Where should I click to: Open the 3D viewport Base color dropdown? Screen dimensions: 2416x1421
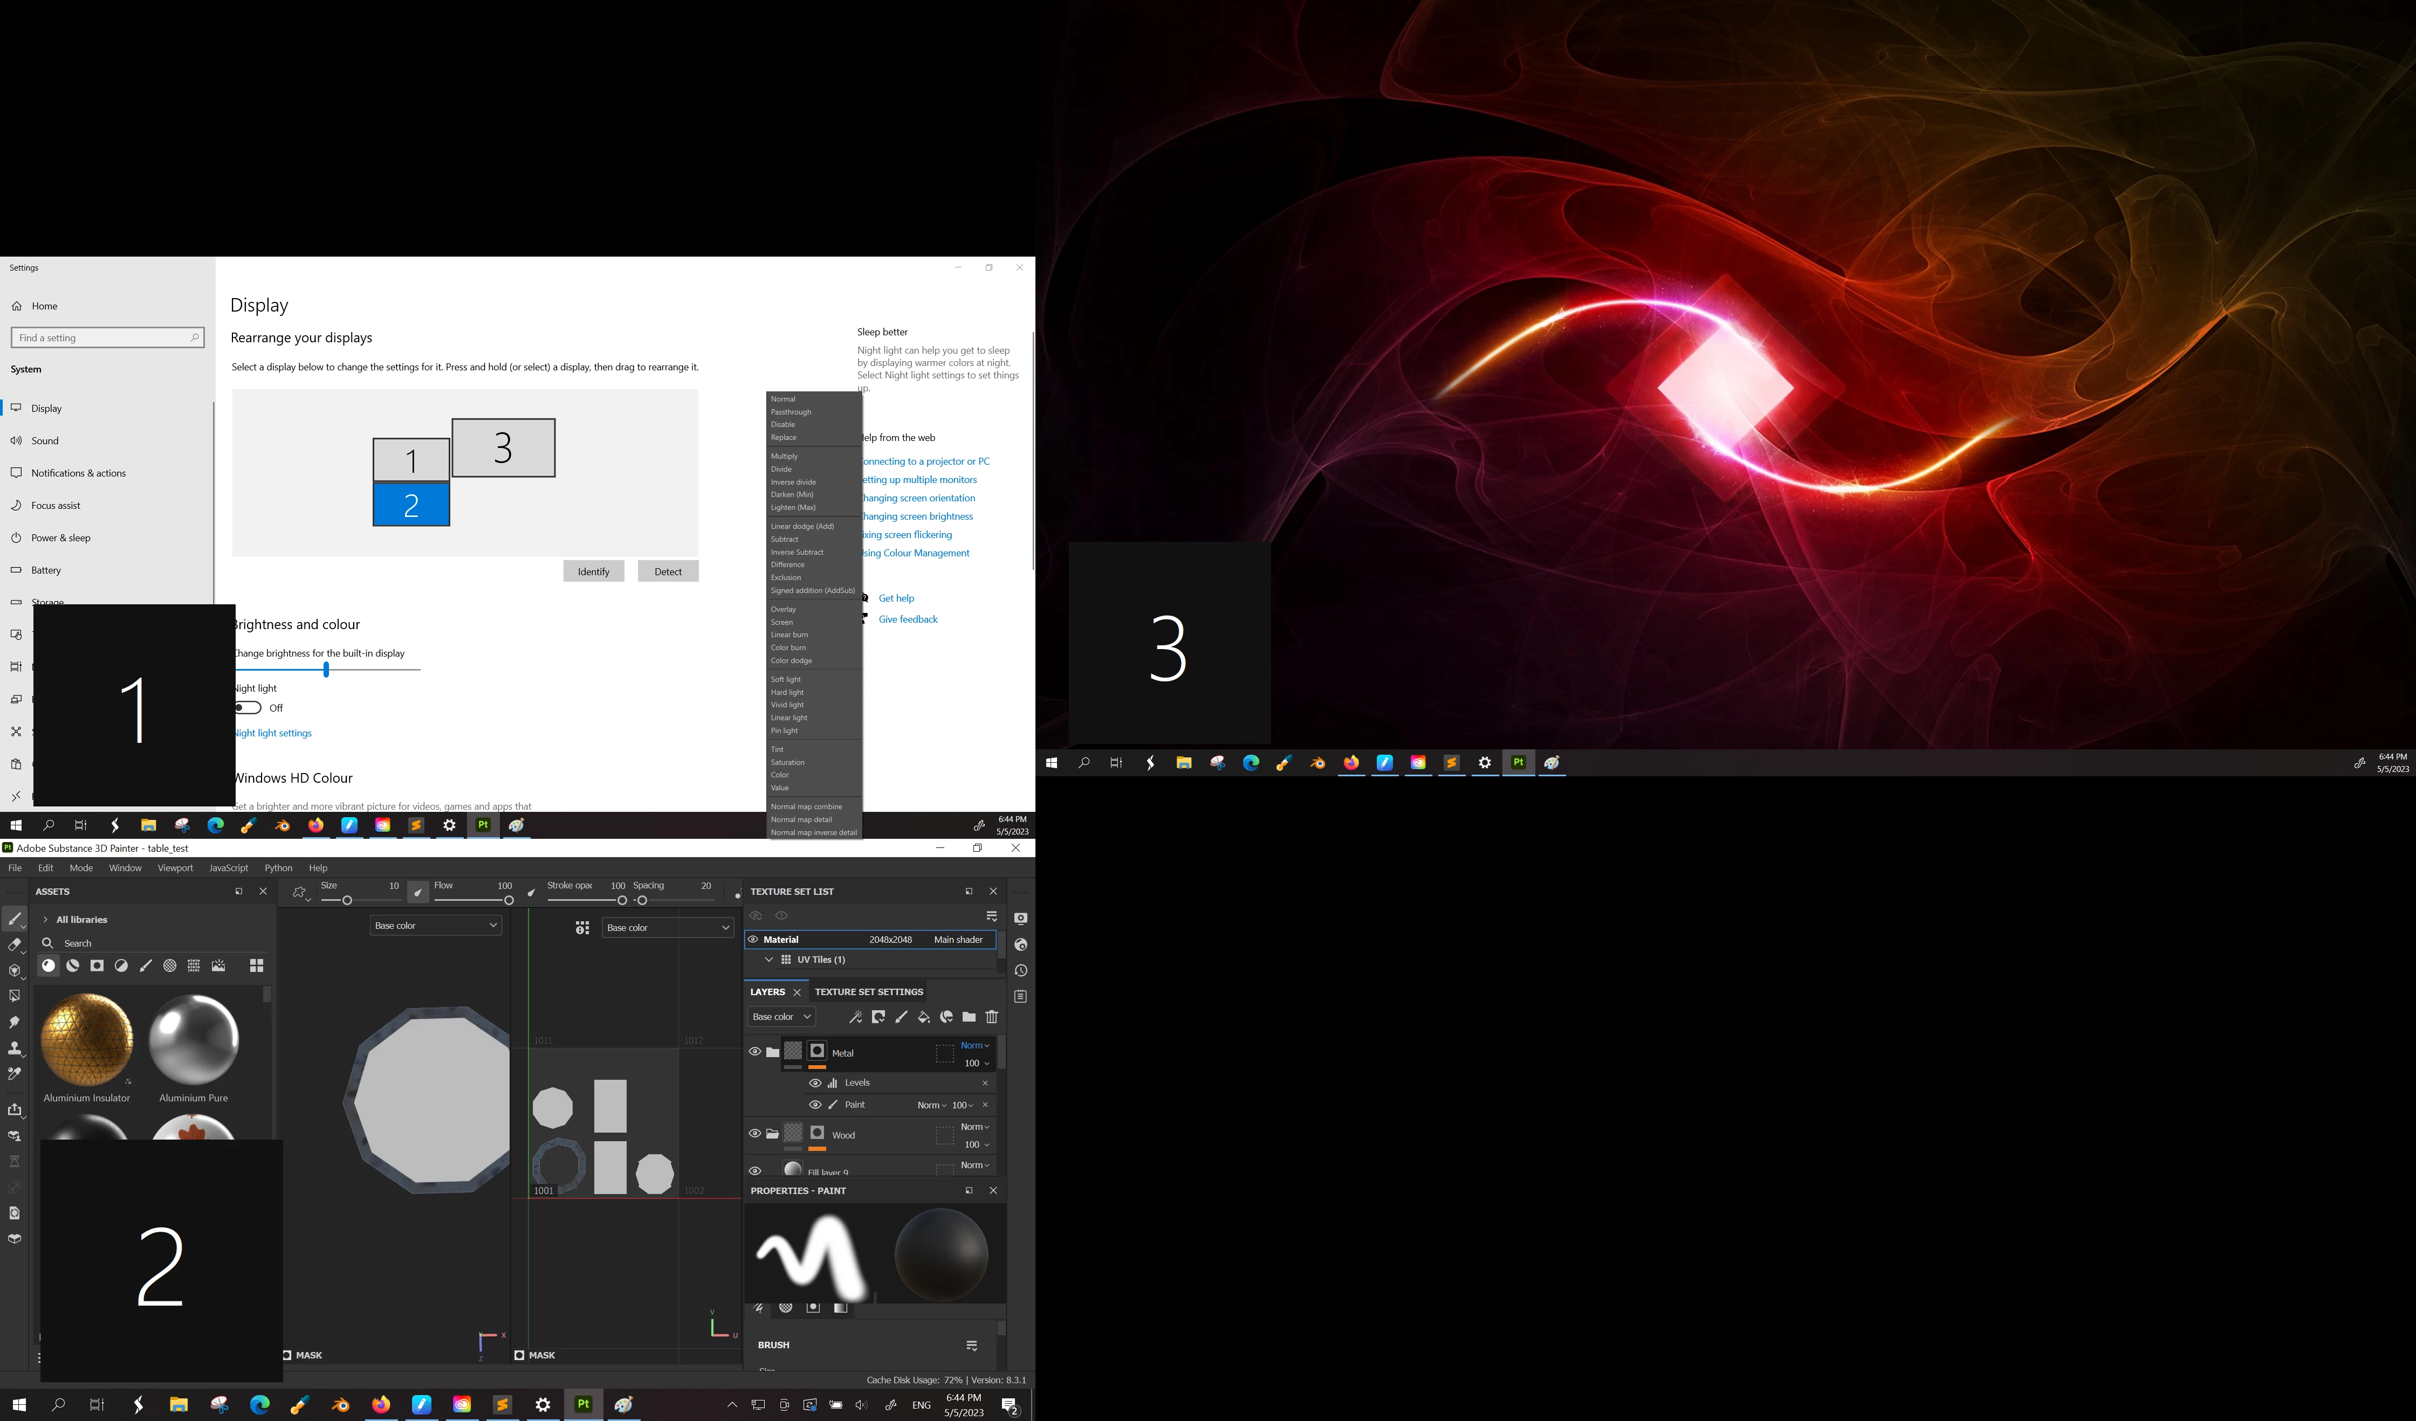point(435,926)
